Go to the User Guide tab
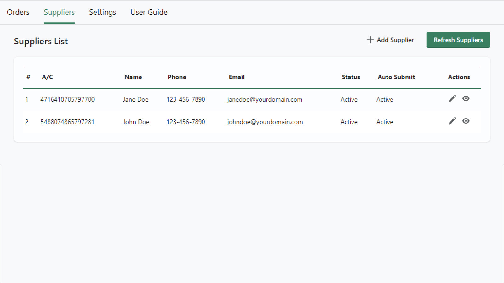Viewport: 504px width, 283px height. pyautogui.click(x=149, y=12)
